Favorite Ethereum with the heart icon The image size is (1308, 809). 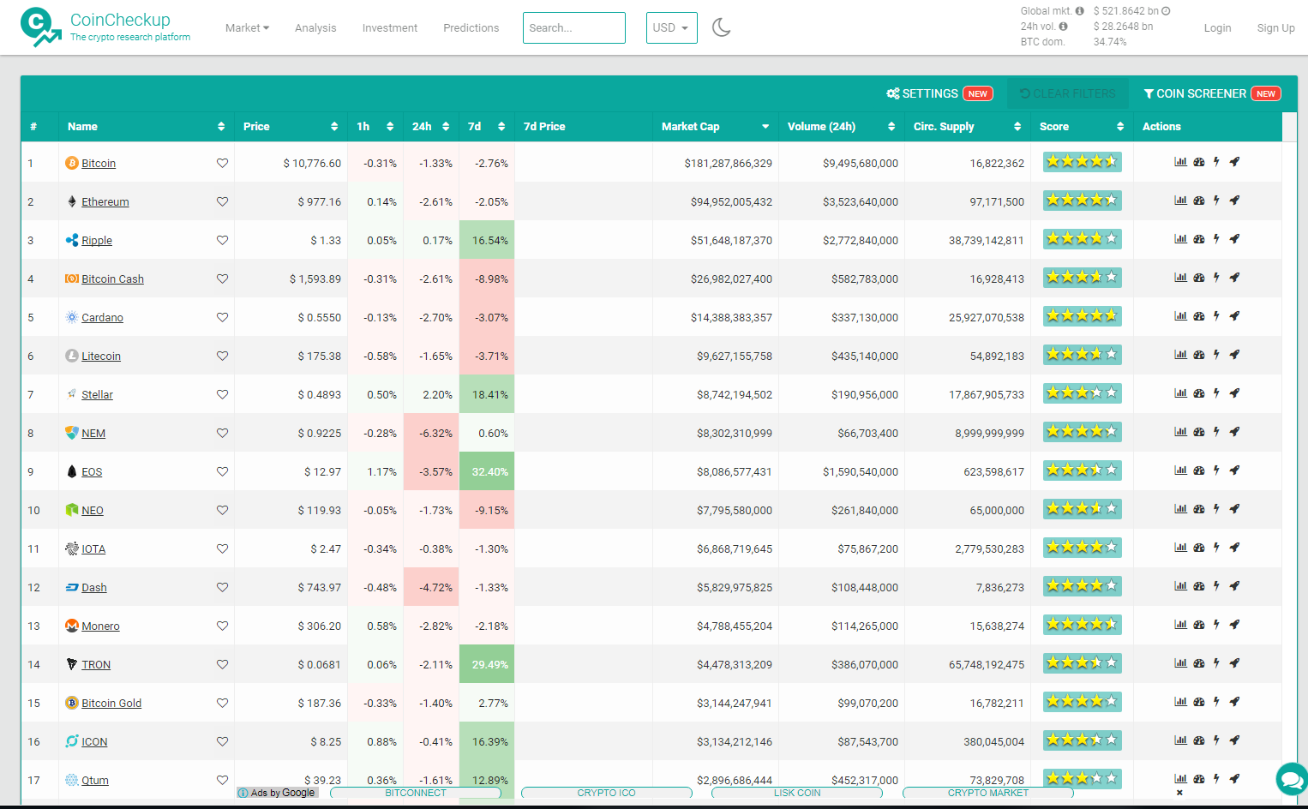click(222, 201)
